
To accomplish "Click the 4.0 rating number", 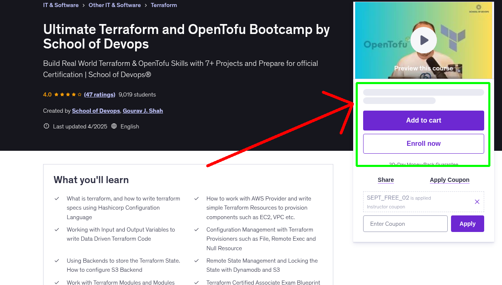I will [47, 94].
